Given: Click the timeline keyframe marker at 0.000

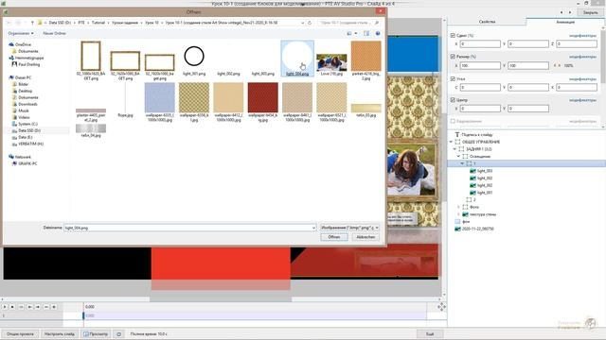Looking at the screenshot, I should (83, 315).
